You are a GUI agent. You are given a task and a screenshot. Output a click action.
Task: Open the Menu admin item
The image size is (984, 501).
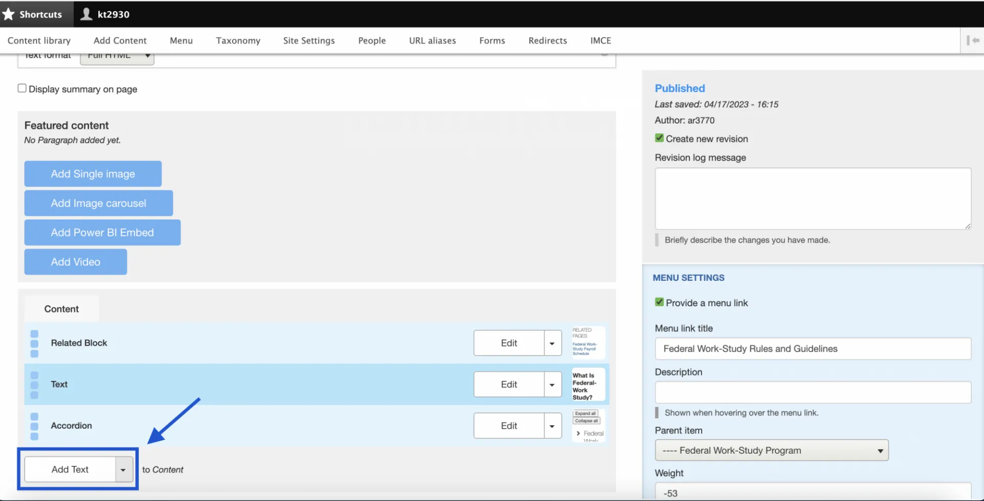coord(181,40)
